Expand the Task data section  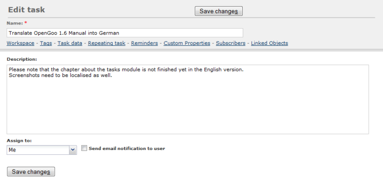[70, 43]
